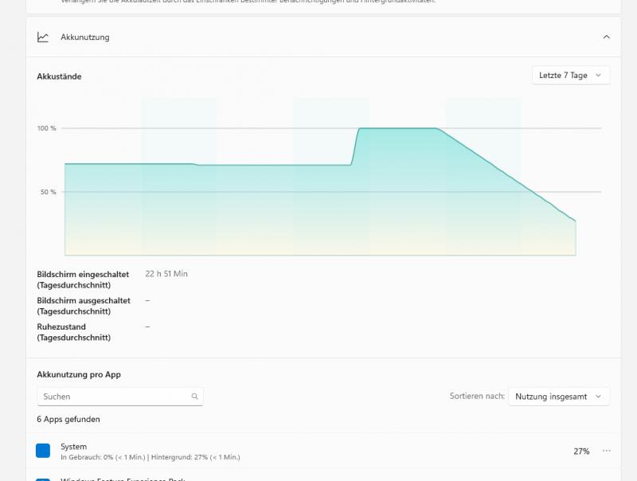The height and width of the screenshot is (481, 637).
Task: Click the magnifier icon in the search box
Action: tap(194, 397)
